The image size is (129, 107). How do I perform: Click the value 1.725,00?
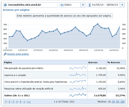click(101, 75)
